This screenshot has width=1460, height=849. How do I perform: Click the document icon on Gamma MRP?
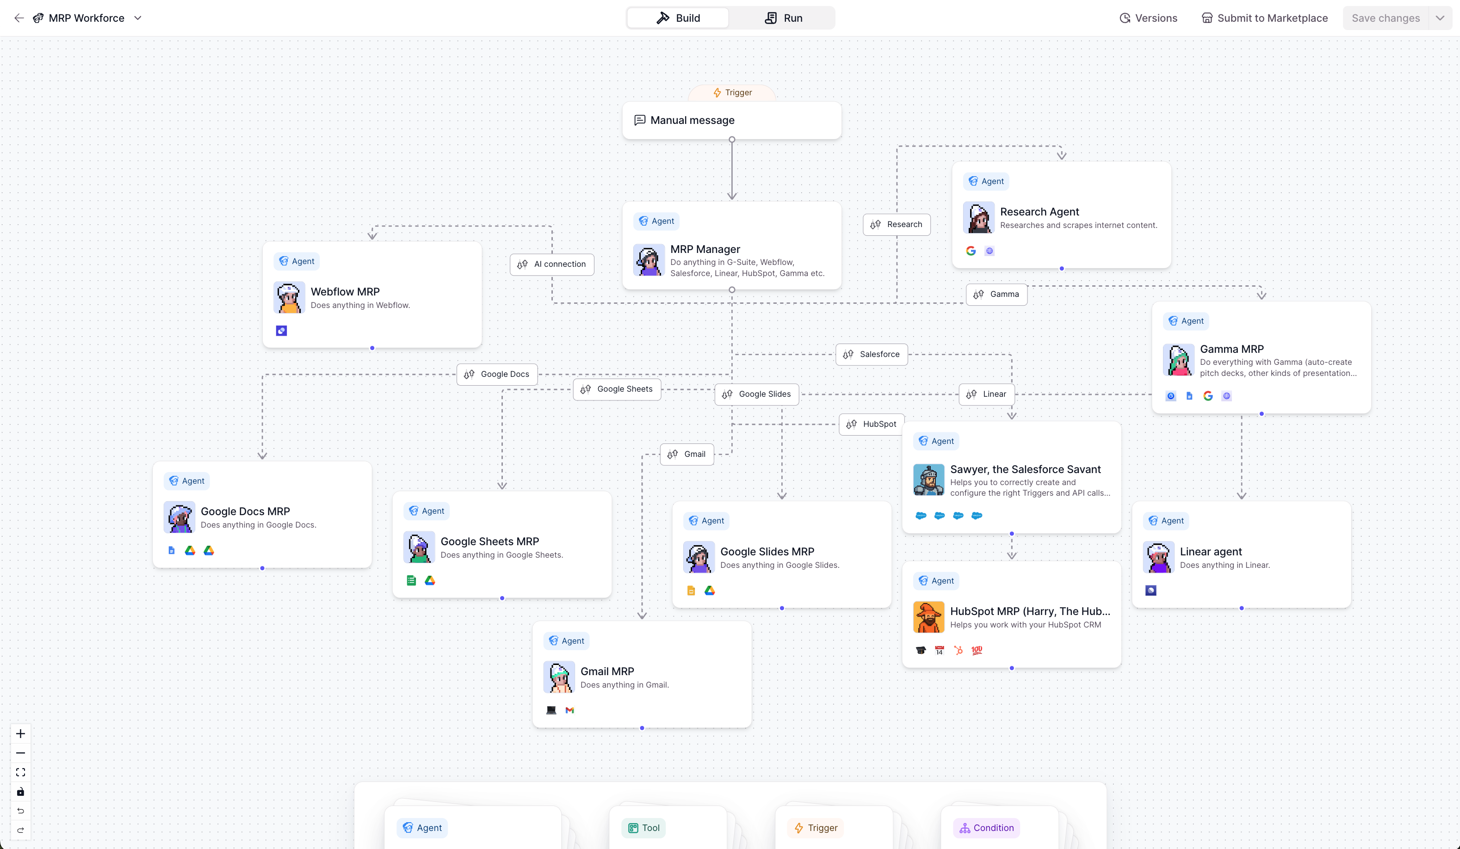tap(1189, 396)
